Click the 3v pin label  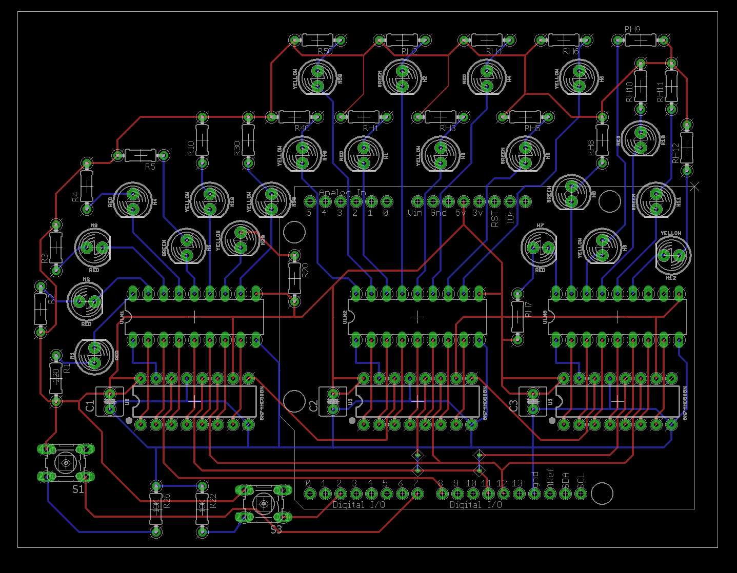tap(477, 213)
